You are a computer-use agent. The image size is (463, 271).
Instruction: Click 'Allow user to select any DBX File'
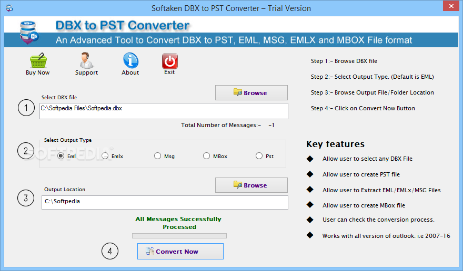click(x=367, y=159)
